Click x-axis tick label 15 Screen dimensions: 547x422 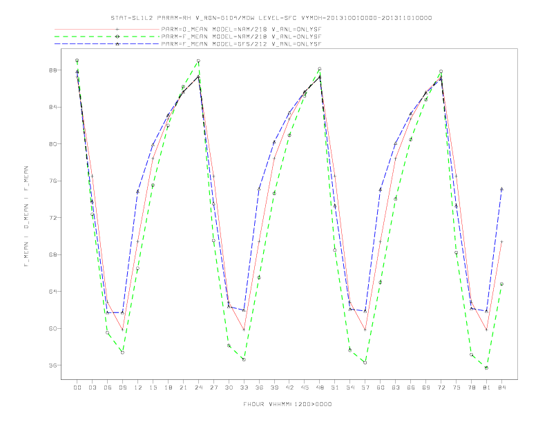point(153,388)
